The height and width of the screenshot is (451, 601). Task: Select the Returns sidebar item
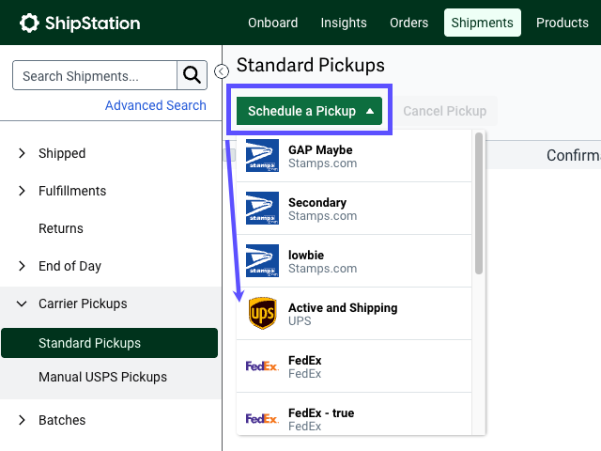coord(61,228)
